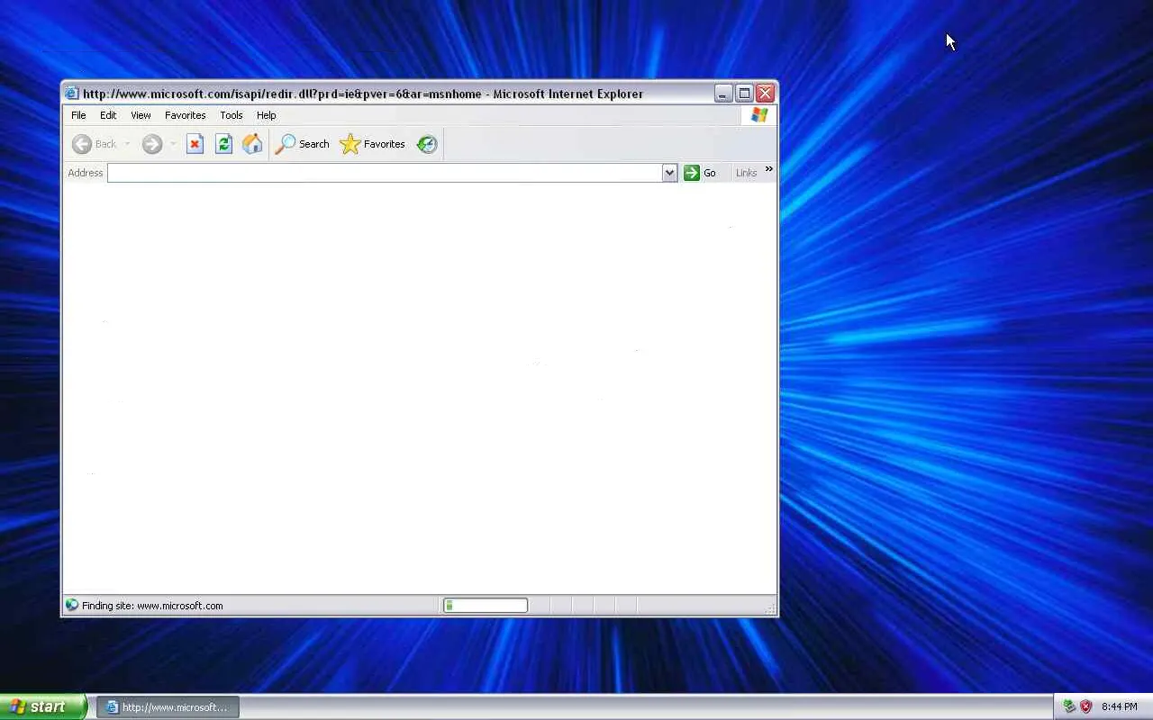Image resolution: width=1153 pixels, height=720 pixels.
Task: Click the Forward arrow button
Action: 151,144
